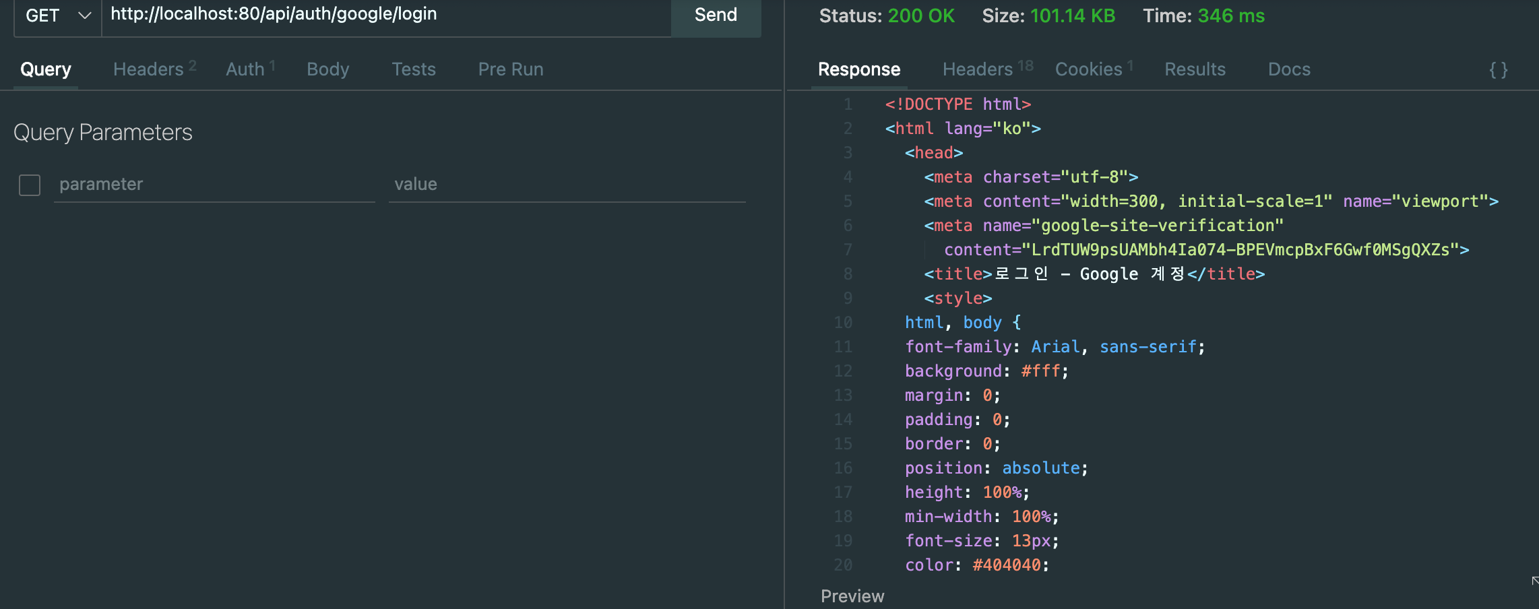Viewport: 1539px width, 609px height.
Task: Open the Tests tab
Action: click(414, 69)
